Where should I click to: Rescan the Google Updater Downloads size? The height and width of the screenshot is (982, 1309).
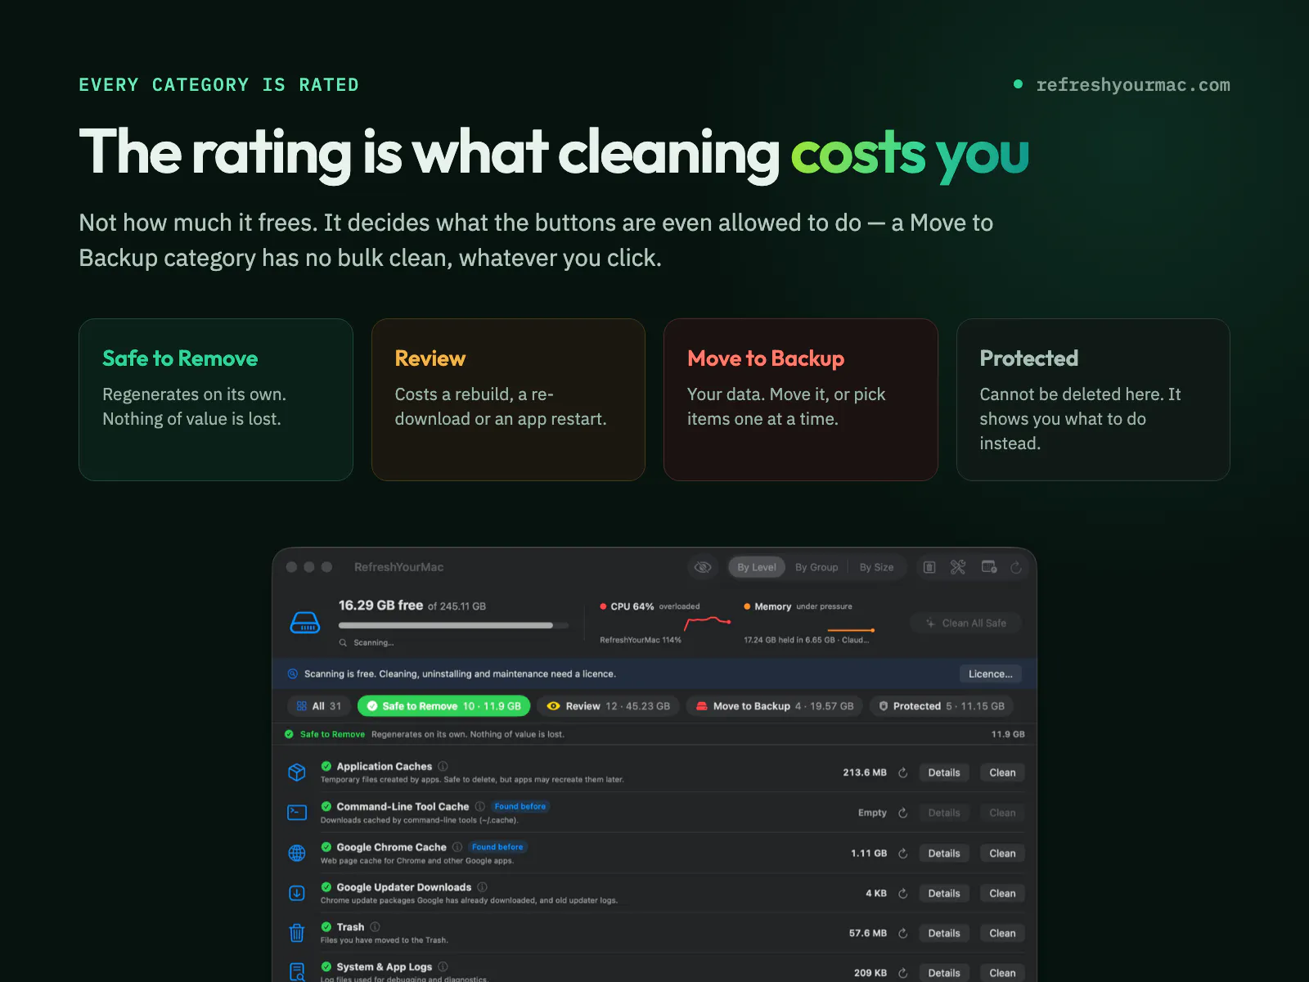903,894
